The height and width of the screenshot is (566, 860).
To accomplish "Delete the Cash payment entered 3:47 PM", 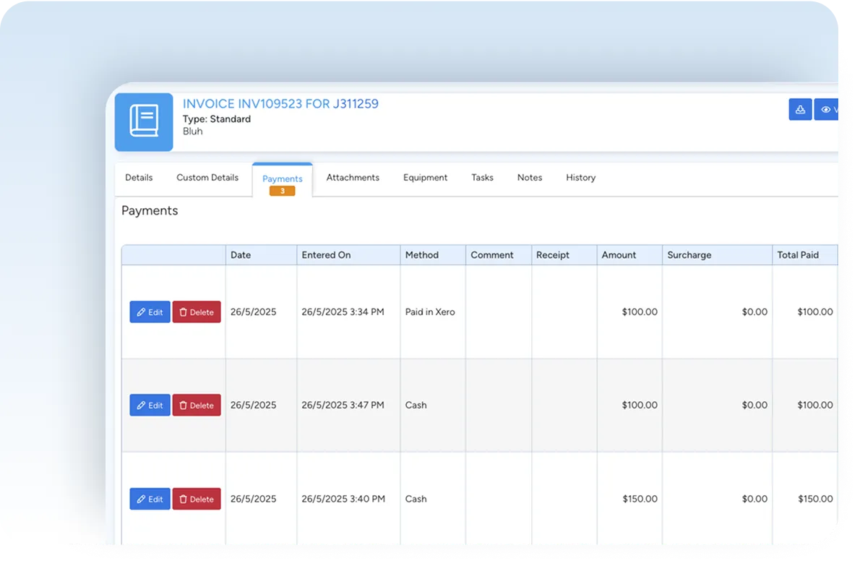I will tap(197, 406).
